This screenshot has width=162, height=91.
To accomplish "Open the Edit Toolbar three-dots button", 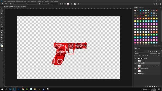I will pyautogui.click(x=2, y=41).
